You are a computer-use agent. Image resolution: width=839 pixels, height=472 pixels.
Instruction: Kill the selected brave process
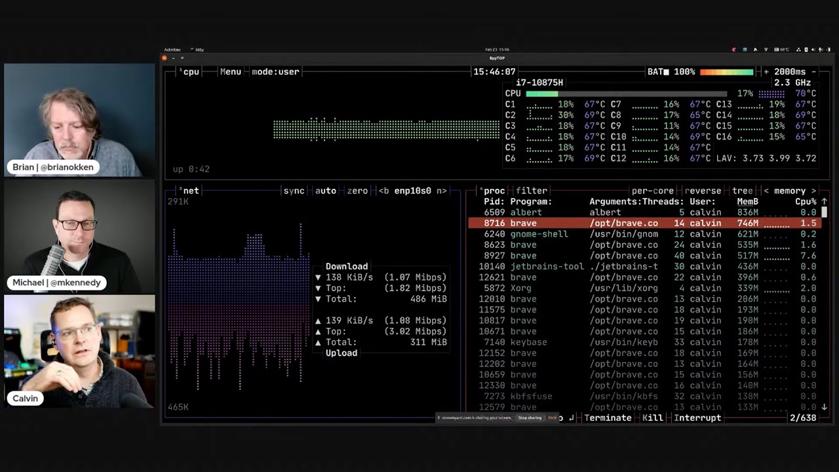pos(652,418)
